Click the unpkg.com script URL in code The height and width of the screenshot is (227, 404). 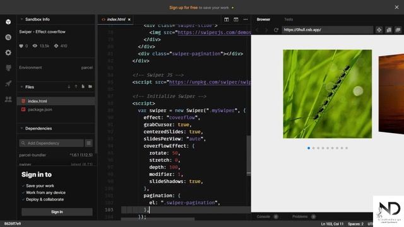[x=210, y=82]
